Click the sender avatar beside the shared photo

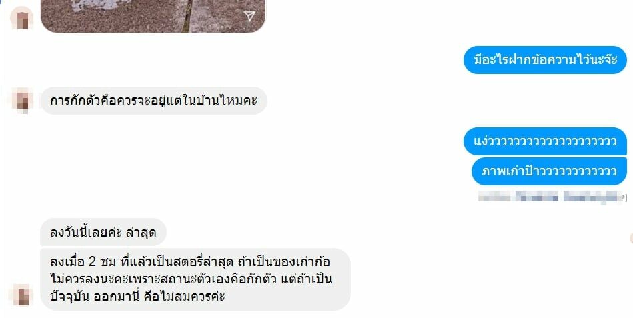(x=22, y=18)
